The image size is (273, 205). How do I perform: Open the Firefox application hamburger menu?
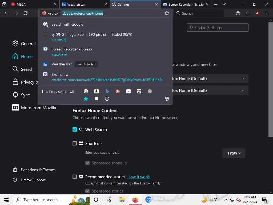pyautogui.click(x=267, y=13)
